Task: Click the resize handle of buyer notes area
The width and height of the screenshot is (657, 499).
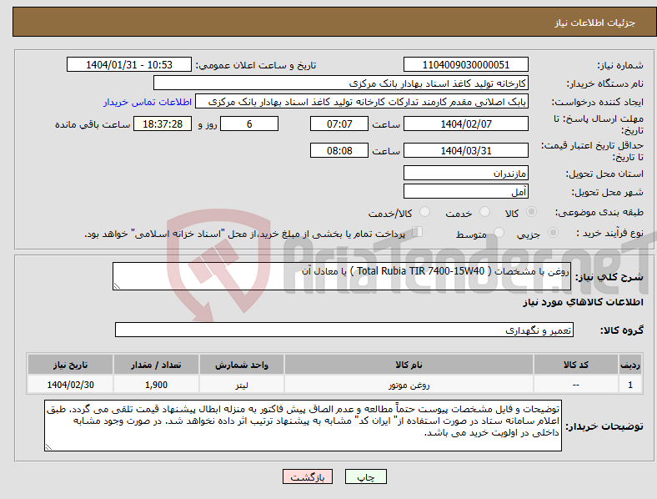Action: click(48, 447)
